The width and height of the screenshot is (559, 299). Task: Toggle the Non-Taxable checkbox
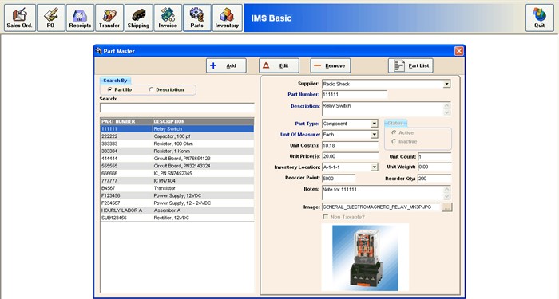(x=325, y=217)
